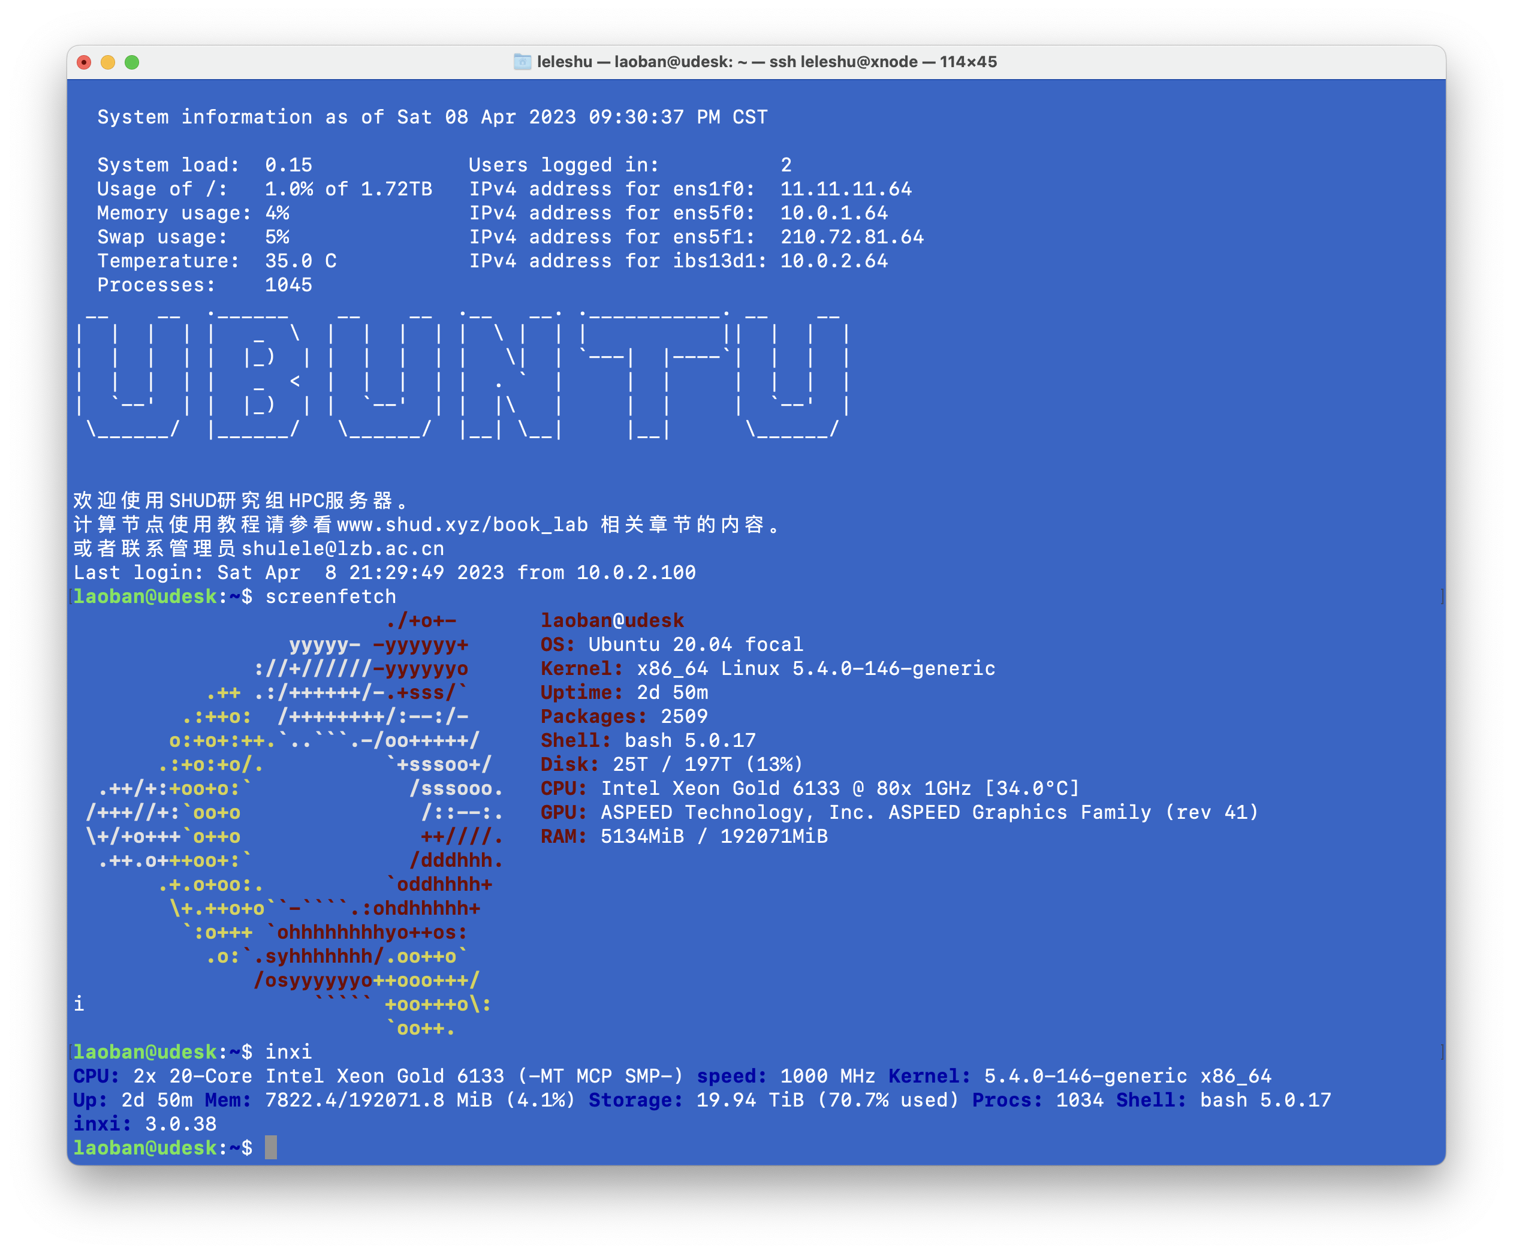The image size is (1513, 1254).
Task: Click the 'Usage of /: 1.0% of 1.72TB' line
Action: [264, 189]
